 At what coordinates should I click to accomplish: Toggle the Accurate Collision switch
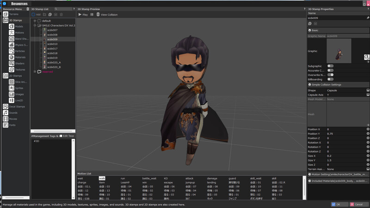click(330, 70)
